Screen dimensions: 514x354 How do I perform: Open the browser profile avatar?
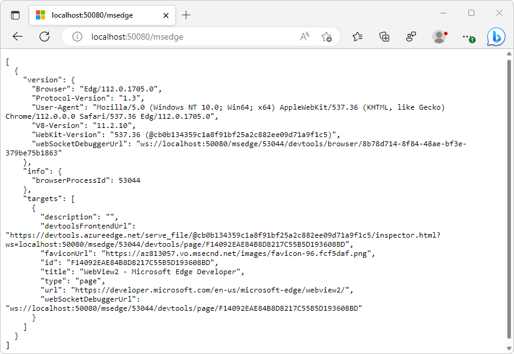(439, 37)
